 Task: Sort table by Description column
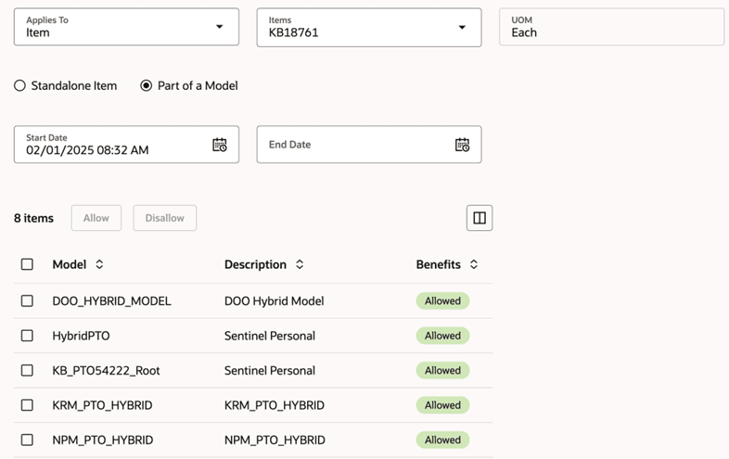pyautogui.click(x=300, y=264)
